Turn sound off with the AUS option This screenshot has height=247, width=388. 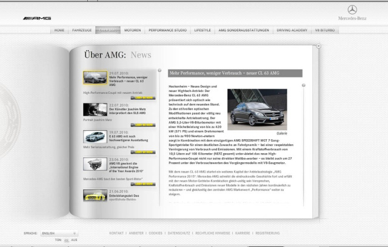point(74,240)
